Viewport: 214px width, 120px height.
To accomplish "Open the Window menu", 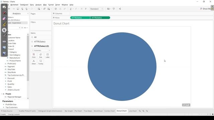I will [x=65, y=5].
